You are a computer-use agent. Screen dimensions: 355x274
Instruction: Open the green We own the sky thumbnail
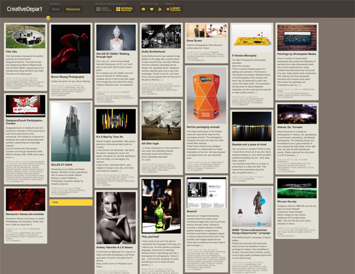[x=297, y=188]
